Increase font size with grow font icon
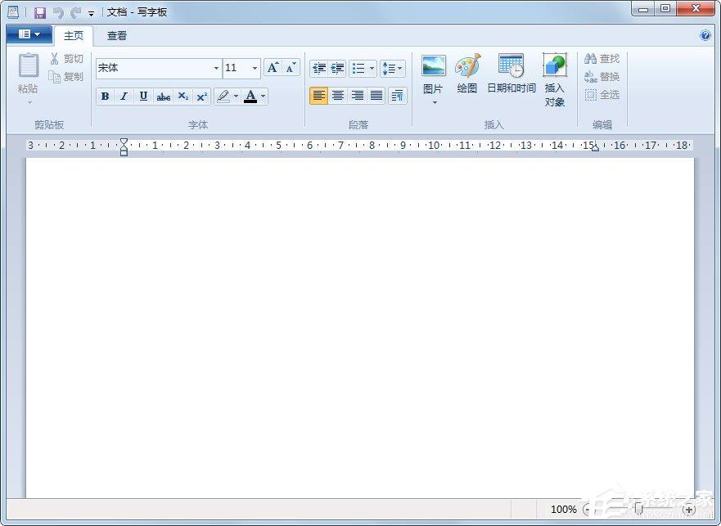Screen dimensions: 721x526 (x=273, y=68)
